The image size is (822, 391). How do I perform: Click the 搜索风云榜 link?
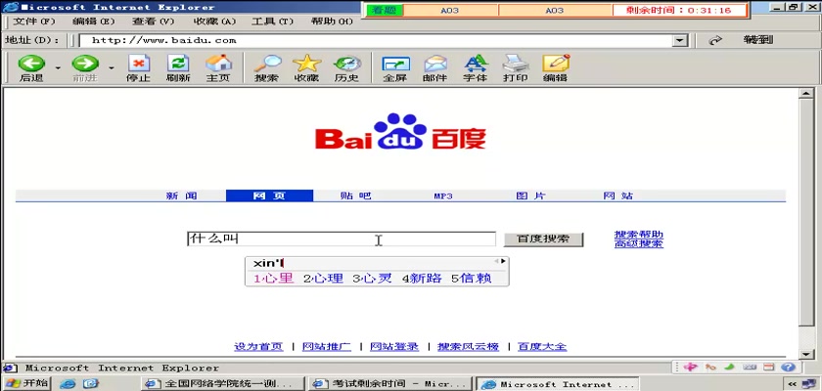pyautogui.click(x=468, y=346)
